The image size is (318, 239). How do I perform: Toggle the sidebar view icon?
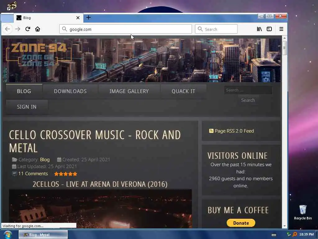(269, 29)
